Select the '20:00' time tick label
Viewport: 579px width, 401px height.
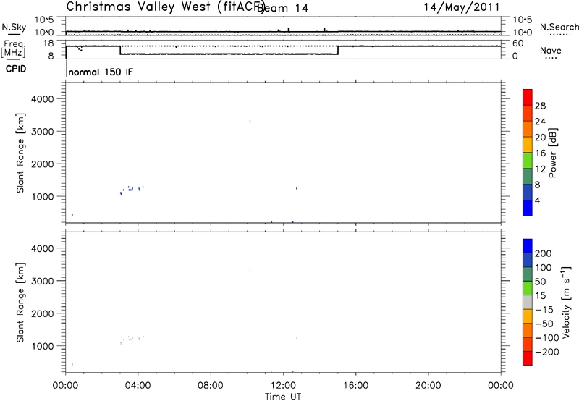click(x=428, y=386)
